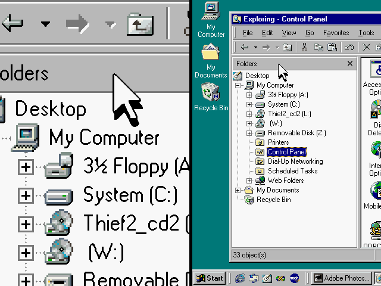381x286 pixels.
Task: Select the (W:) drive label in the Explorer tree
Action: [276, 123]
